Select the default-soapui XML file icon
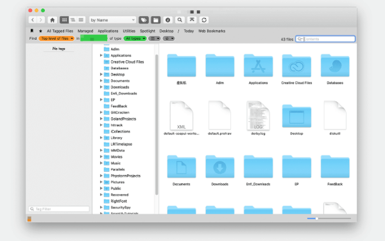 182,115
